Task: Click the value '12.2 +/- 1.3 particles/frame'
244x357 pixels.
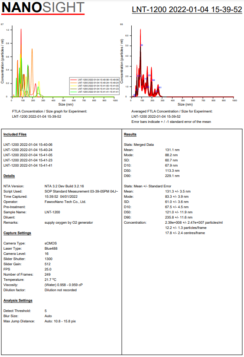Action: tap(186, 228)
